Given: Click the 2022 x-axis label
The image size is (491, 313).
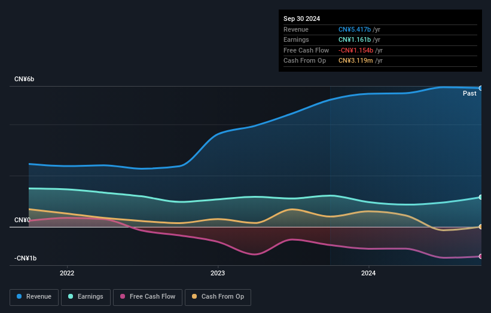Looking at the screenshot, I should (x=67, y=273).
